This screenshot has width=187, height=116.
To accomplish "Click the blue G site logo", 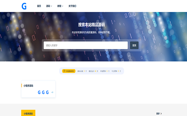I will [x=24, y=6].
